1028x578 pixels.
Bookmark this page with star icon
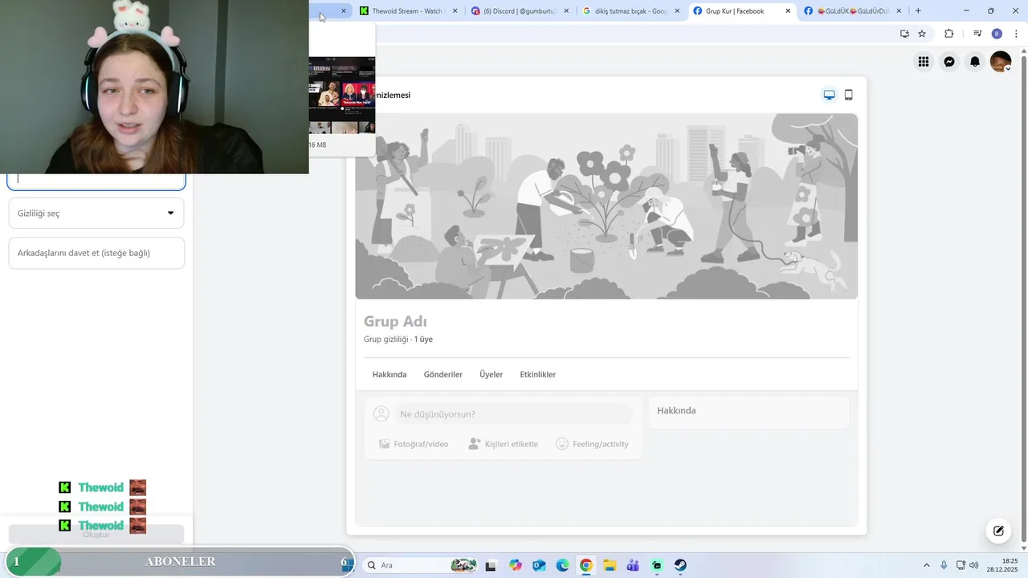(x=922, y=34)
